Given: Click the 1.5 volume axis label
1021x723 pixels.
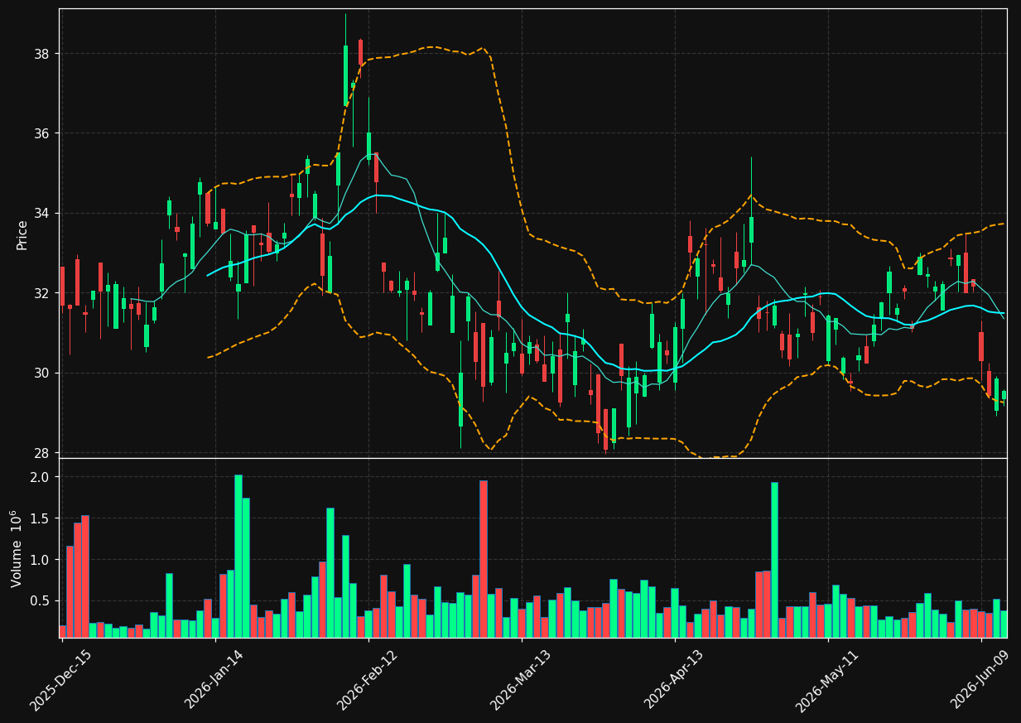Looking at the screenshot, I should [41, 518].
